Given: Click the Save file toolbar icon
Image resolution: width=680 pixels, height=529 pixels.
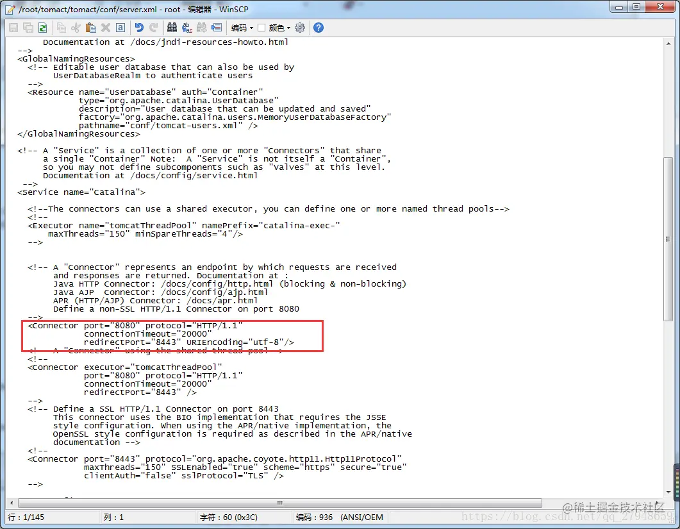Looking at the screenshot, I should [x=13, y=28].
